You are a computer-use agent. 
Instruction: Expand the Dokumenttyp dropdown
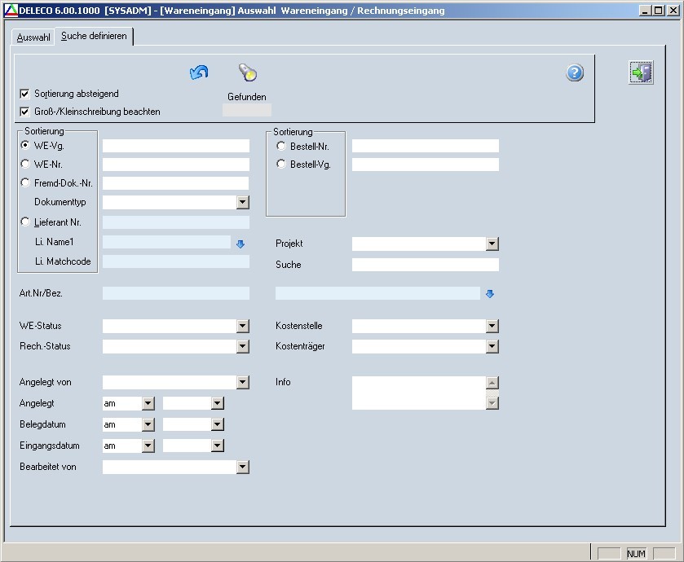pos(242,202)
